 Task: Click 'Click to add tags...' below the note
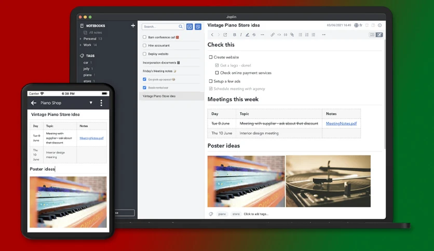point(256,214)
